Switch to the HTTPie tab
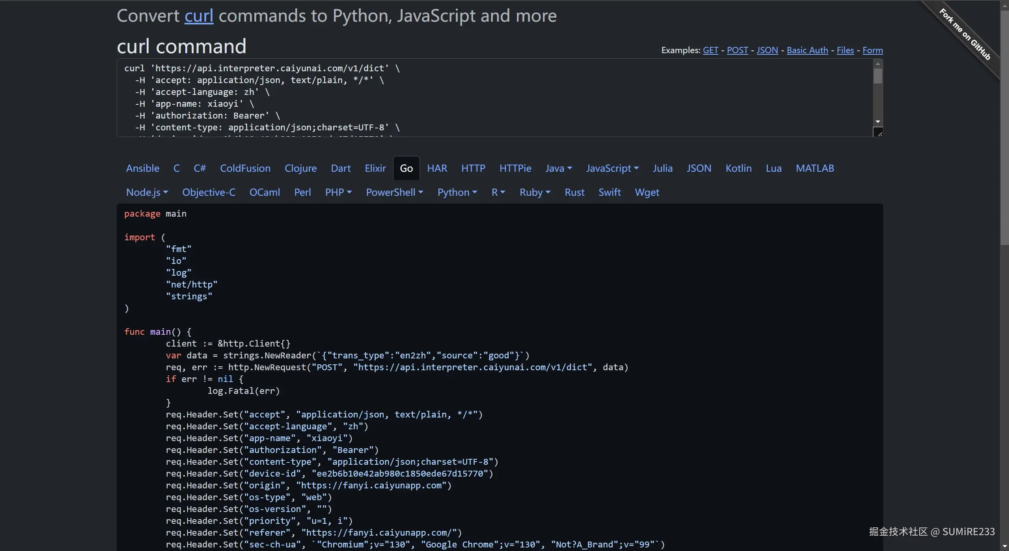 [515, 169]
